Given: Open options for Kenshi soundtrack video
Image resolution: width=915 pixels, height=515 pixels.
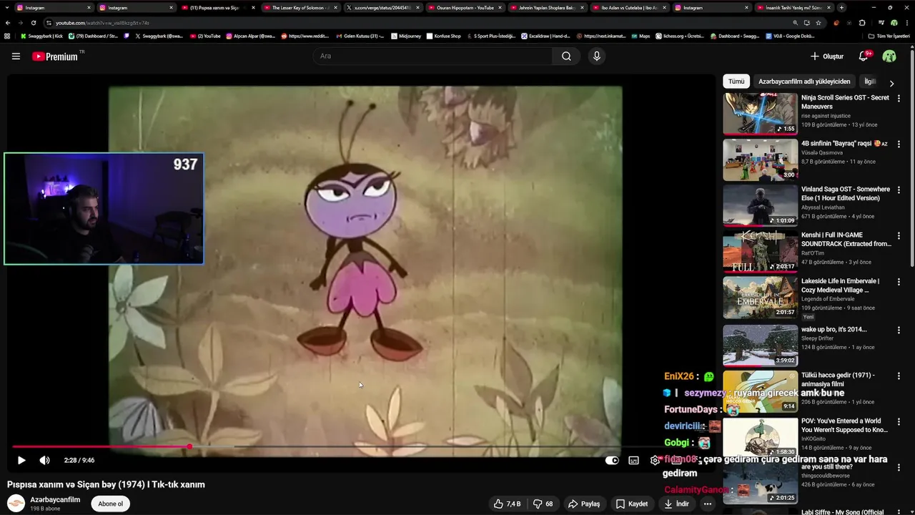Looking at the screenshot, I should [x=899, y=235].
